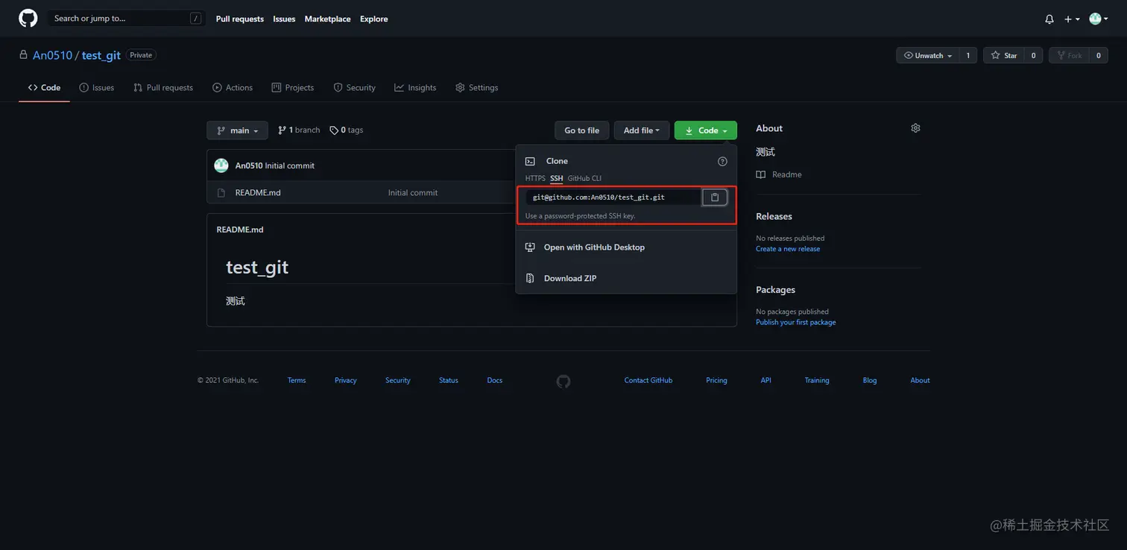Open Pull requests in top navigation

[240, 19]
